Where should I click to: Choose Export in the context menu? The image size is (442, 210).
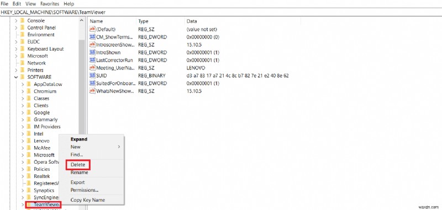77,182
